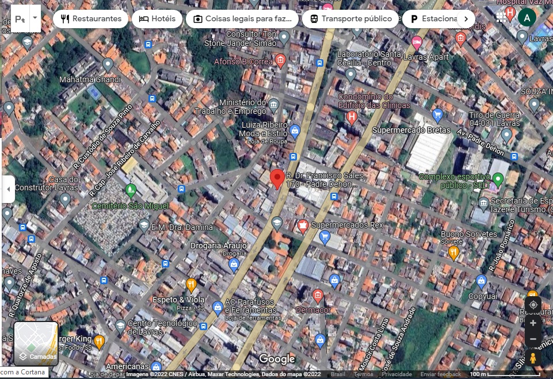Click the Supermercado Bretas text label
This screenshot has height=379, width=553.
411,130
